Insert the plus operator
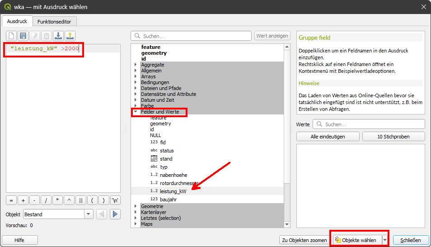This screenshot has width=431, height=247. pos(23,200)
